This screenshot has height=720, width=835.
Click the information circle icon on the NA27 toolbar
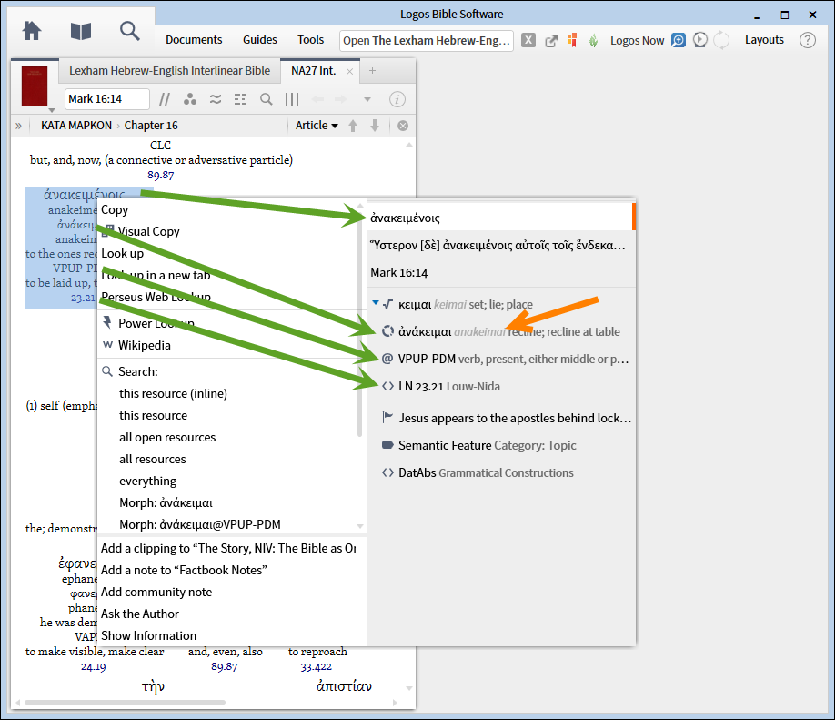pos(397,99)
